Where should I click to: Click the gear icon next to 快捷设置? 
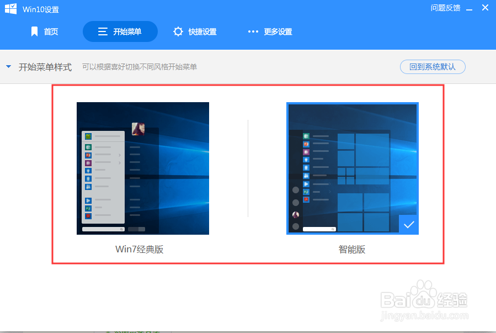coord(178,31)
